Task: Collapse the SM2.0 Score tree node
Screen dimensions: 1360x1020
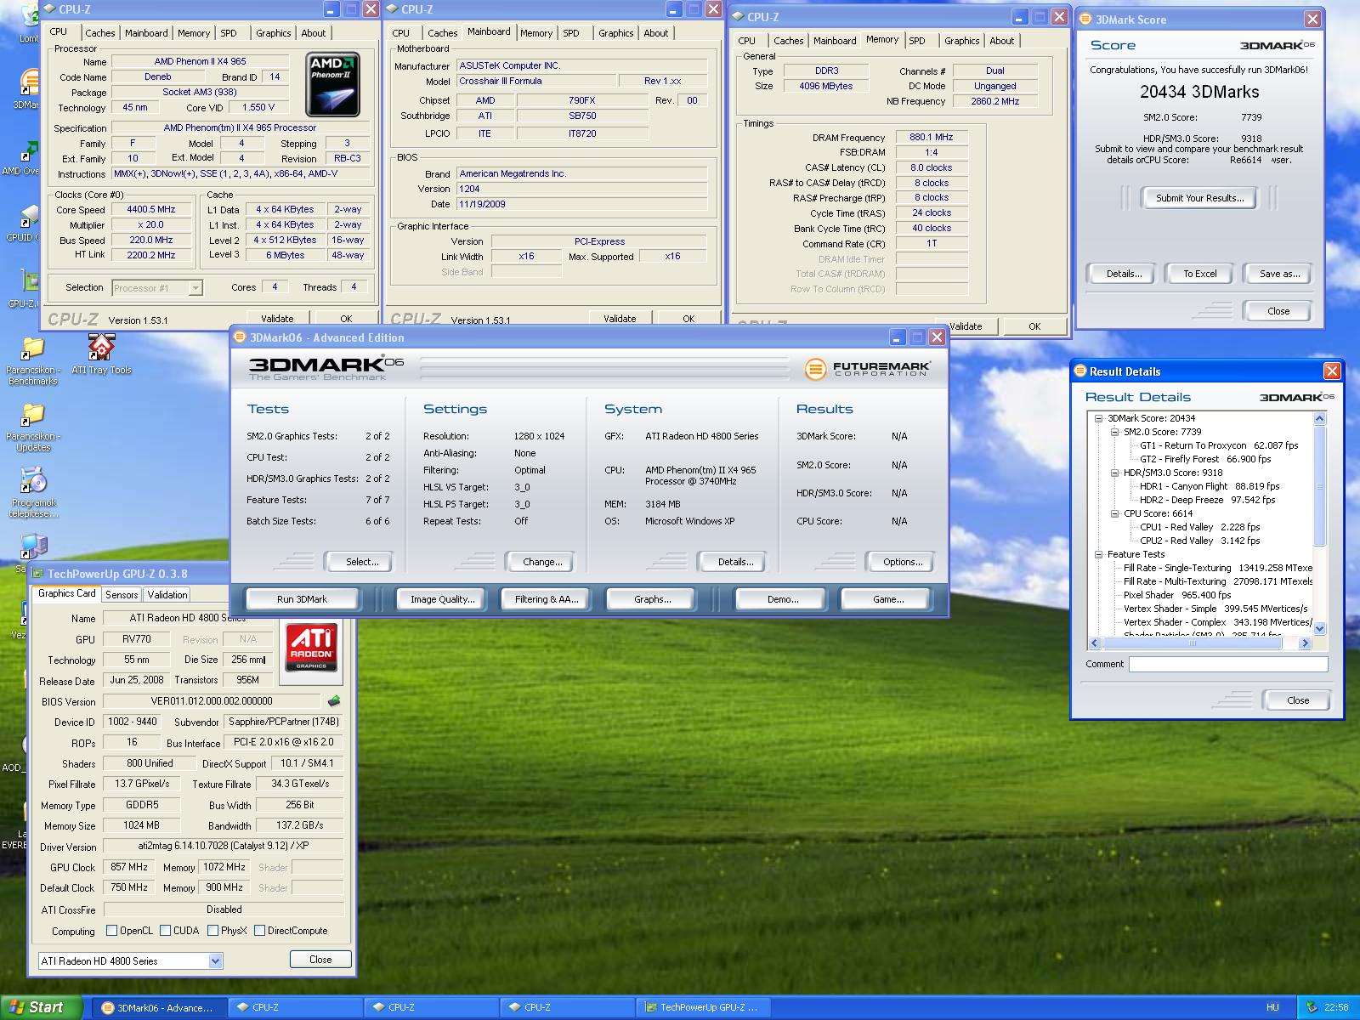Action: 1114,432
